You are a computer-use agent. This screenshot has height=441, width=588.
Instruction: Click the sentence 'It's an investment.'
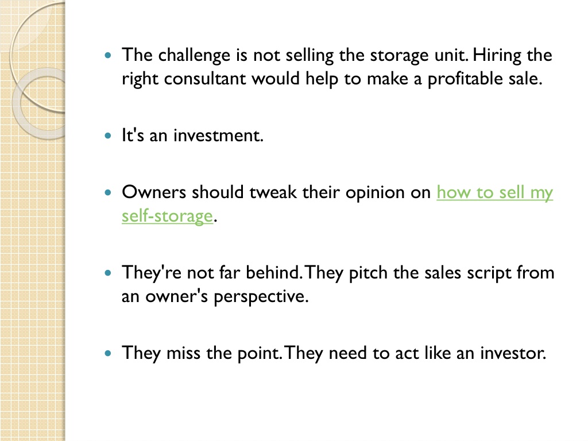(x=192, y=136)
